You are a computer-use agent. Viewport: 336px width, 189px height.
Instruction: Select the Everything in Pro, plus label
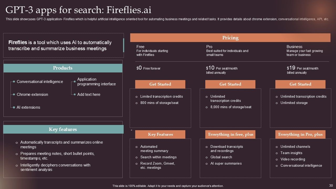point(300,134)
